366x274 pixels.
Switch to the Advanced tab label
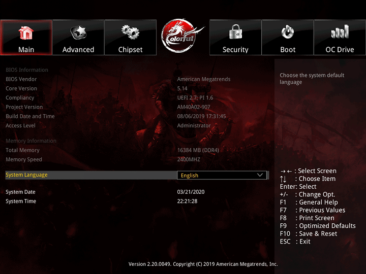click(78, 50)
